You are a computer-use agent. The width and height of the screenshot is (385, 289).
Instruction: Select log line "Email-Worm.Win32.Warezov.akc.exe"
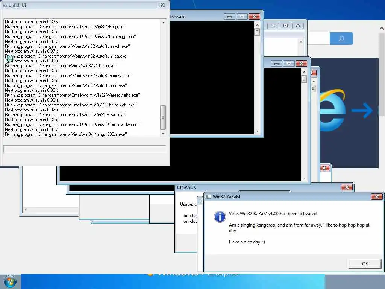tap(73, 95)
